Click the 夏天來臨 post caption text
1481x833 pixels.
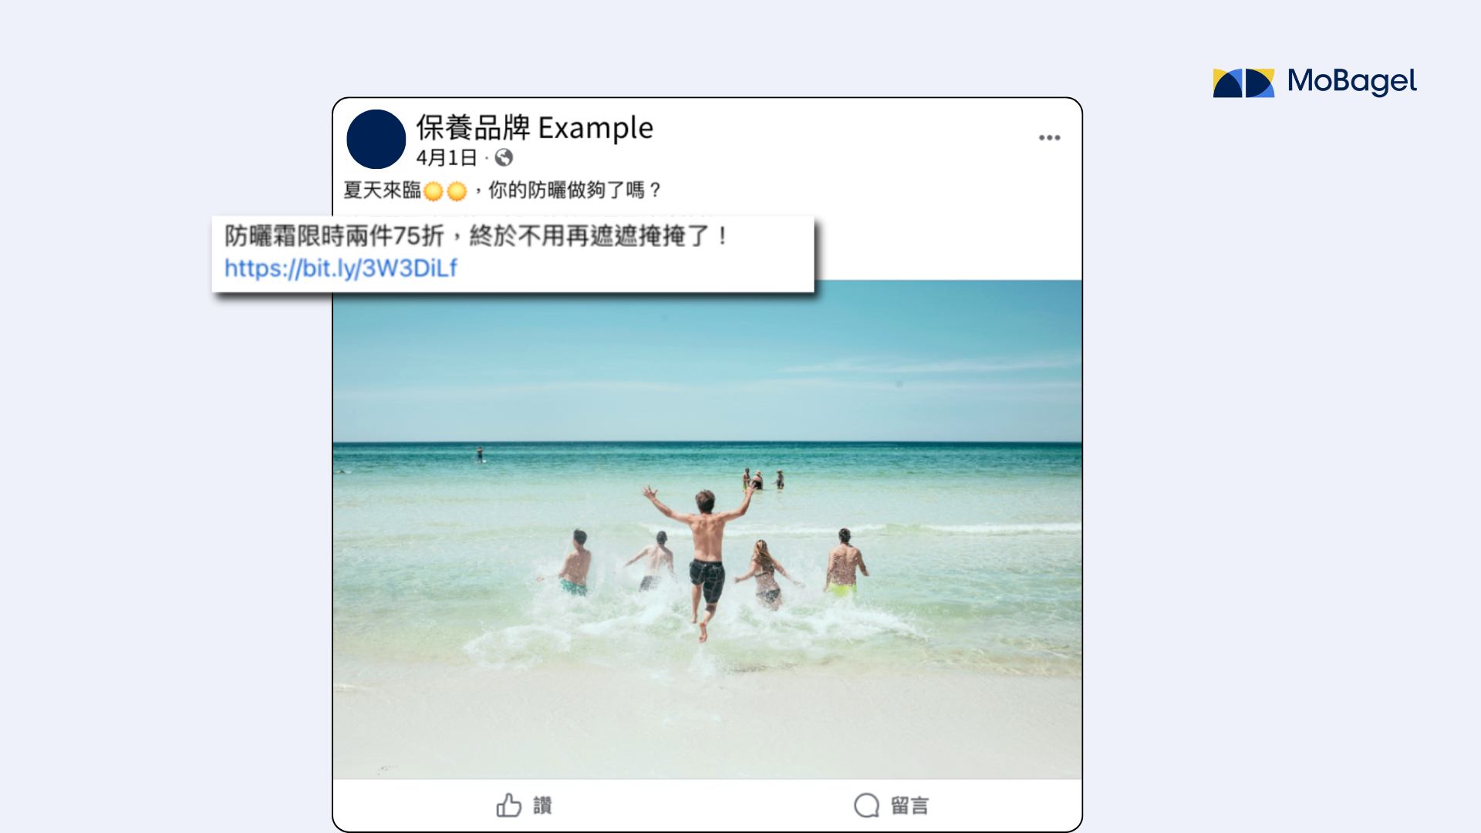point(383,190)
